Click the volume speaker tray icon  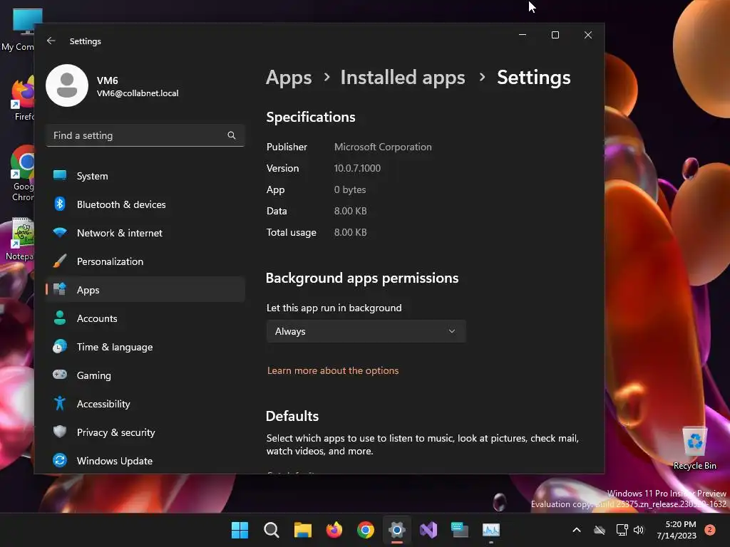click(x=639, y=530)
